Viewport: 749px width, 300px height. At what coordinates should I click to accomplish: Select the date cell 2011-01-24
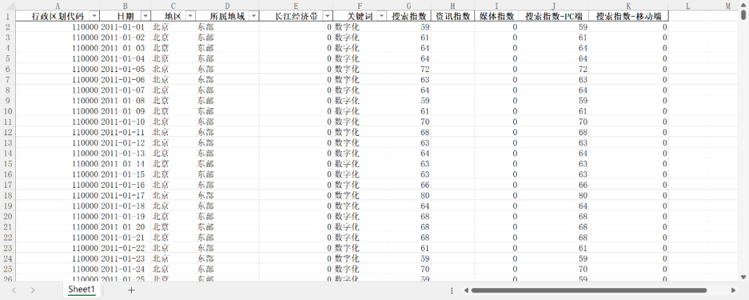click(125, 269)
